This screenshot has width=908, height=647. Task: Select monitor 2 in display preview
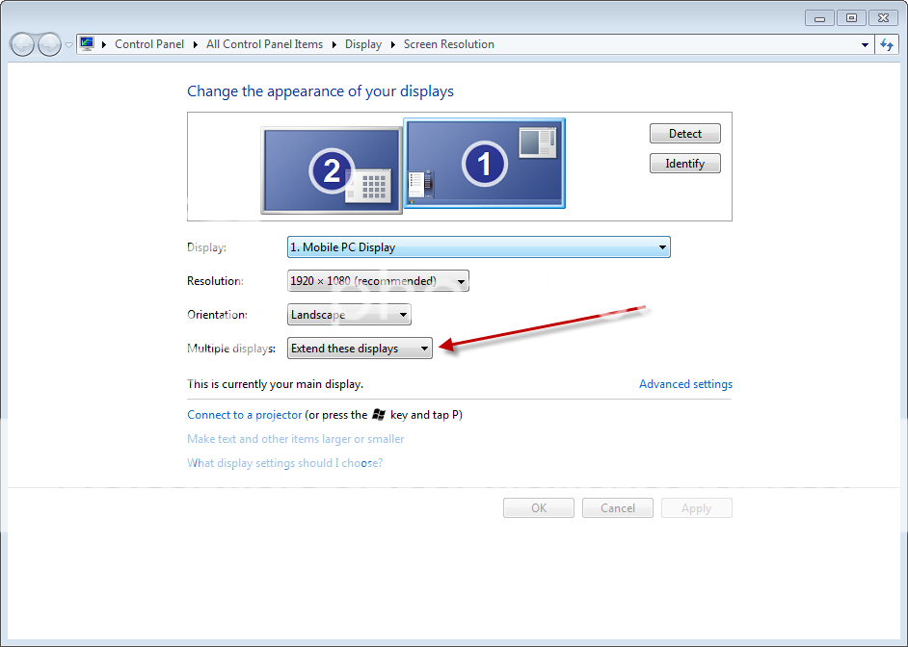coord(332,170)
